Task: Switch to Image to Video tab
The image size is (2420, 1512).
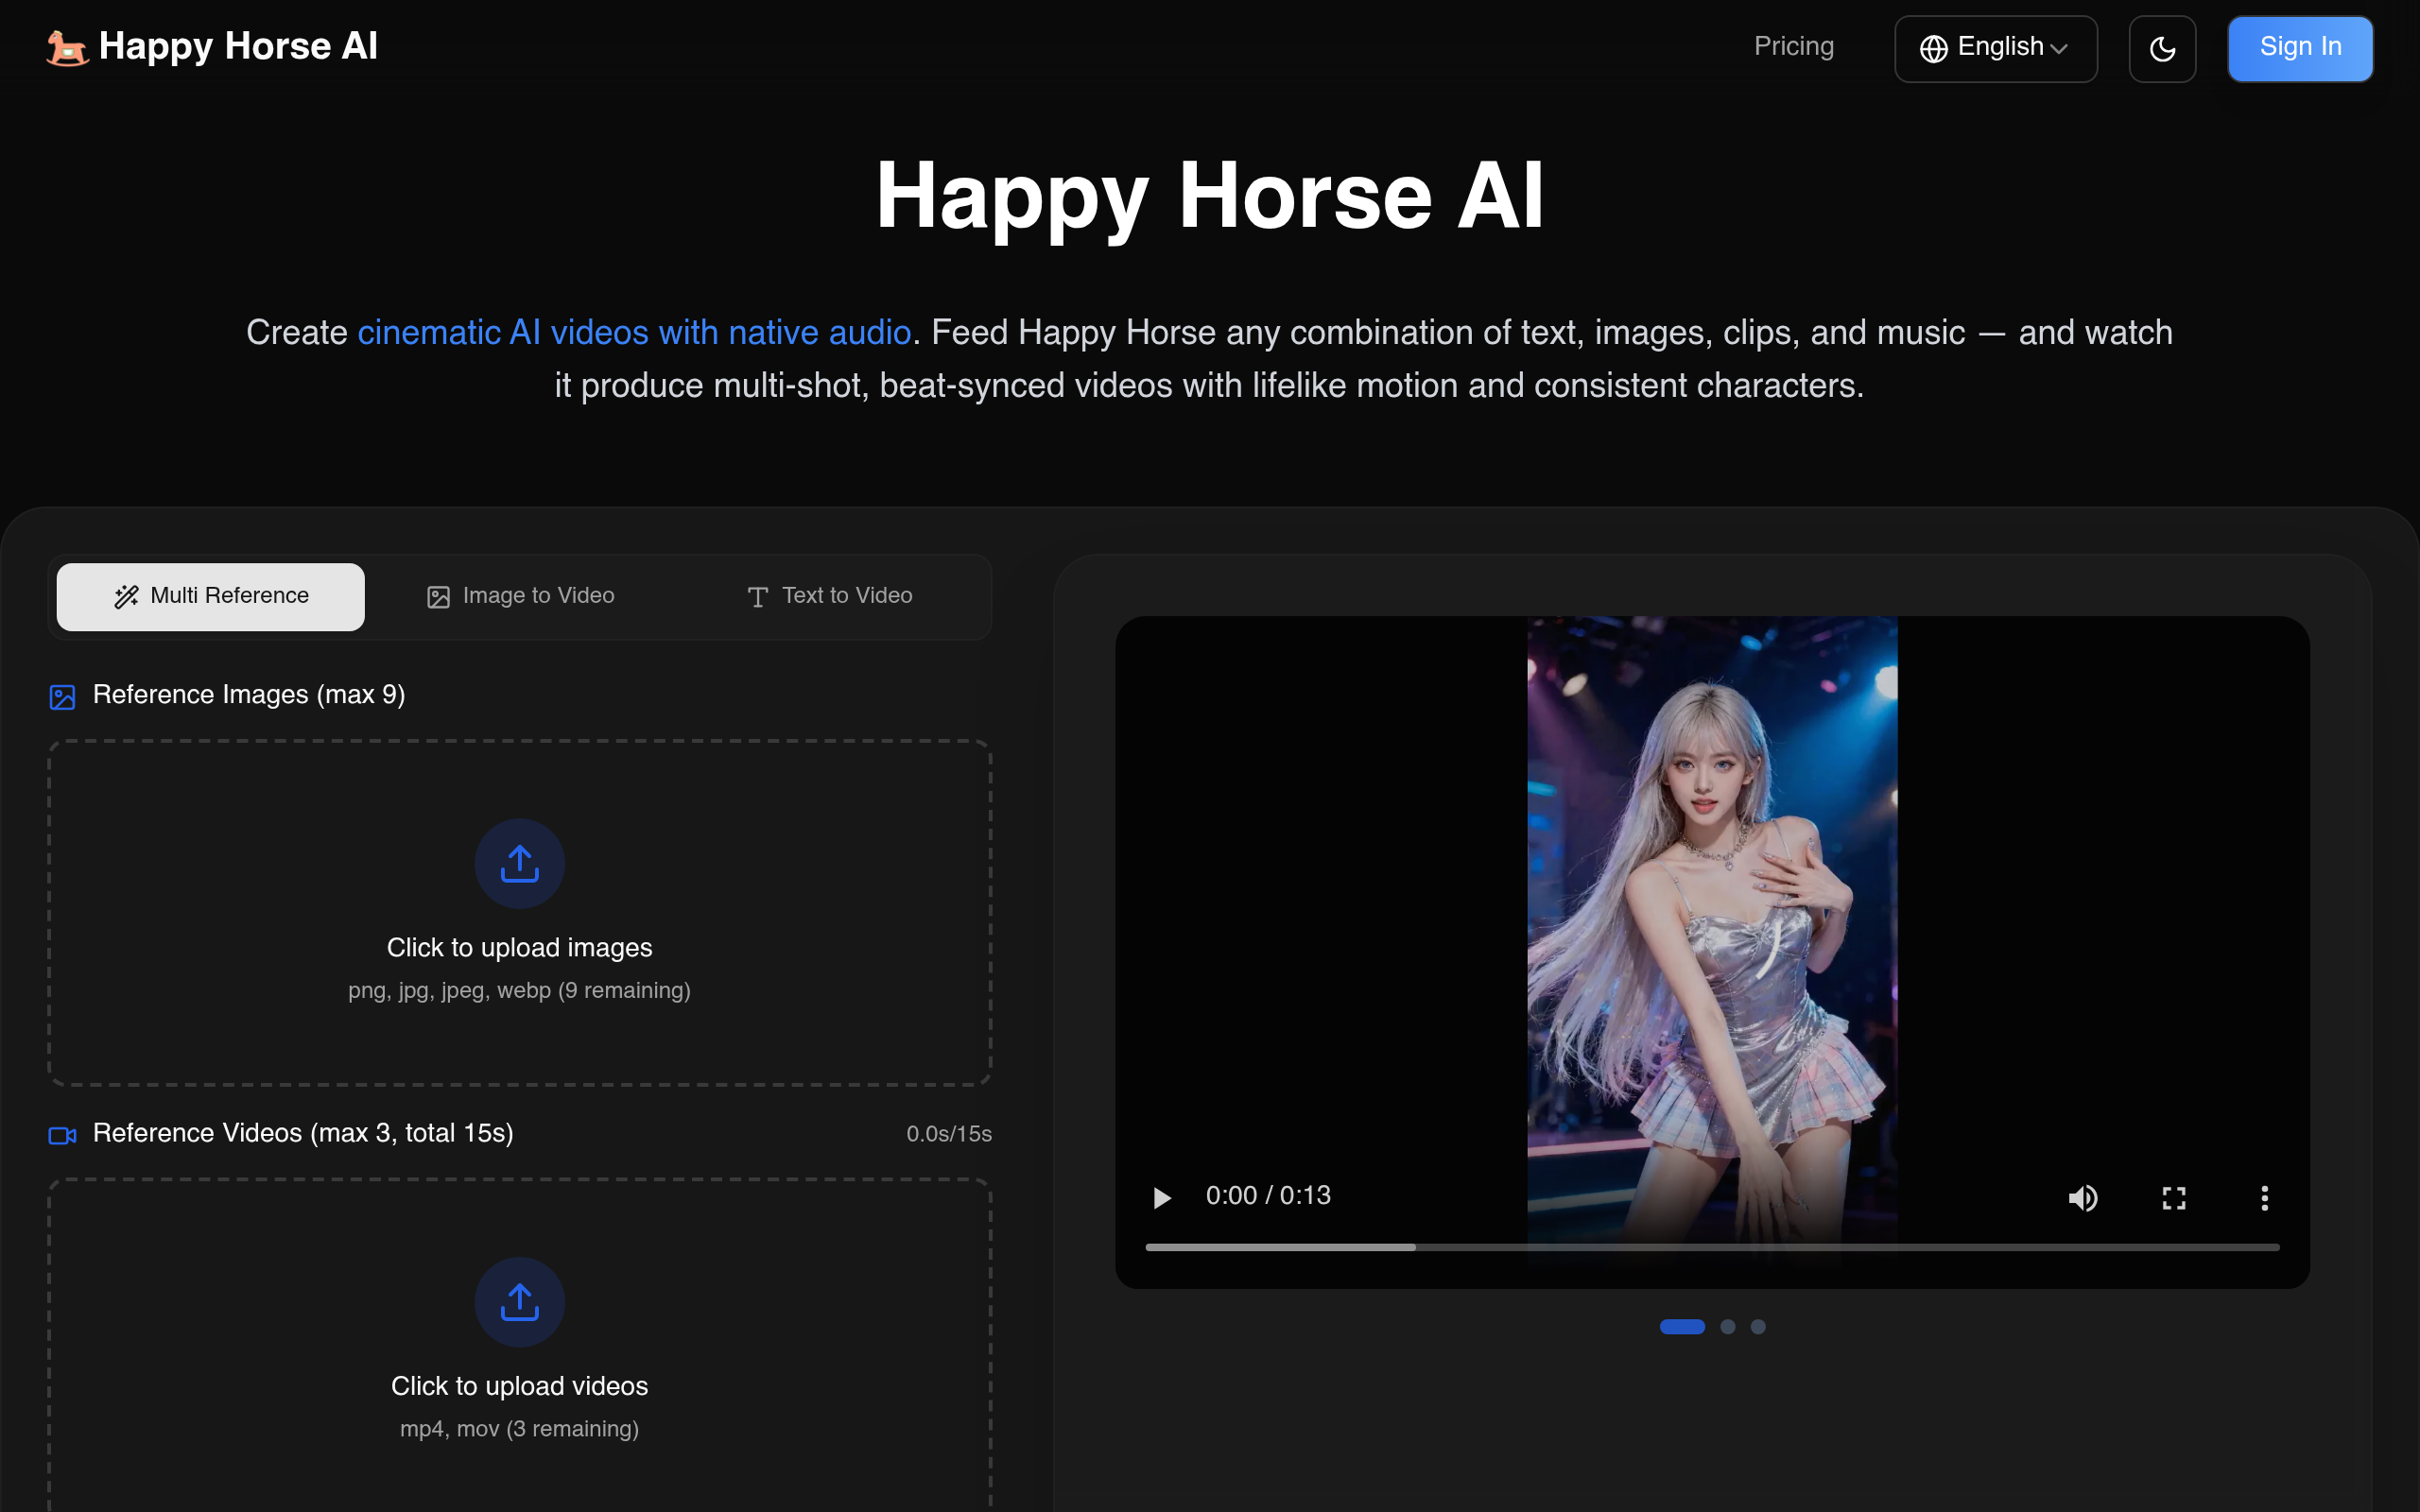Action: tap(520, 596)
